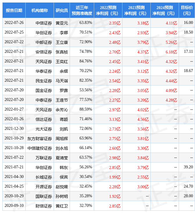The width and height of the screenshot is (195, 213).
Task: Click analyst name 余芳沁
Action: (62, 110)
